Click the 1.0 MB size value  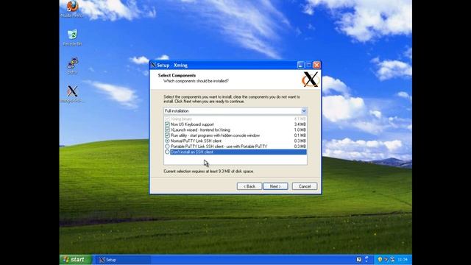click(300, 130)
